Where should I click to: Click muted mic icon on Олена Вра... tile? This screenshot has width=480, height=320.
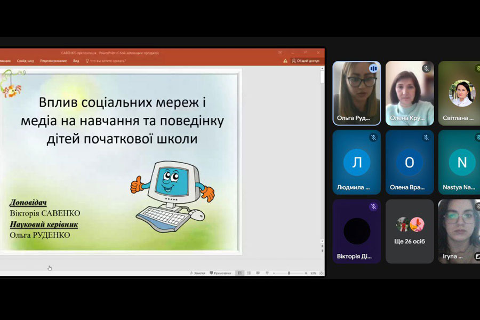coord(426,138)
